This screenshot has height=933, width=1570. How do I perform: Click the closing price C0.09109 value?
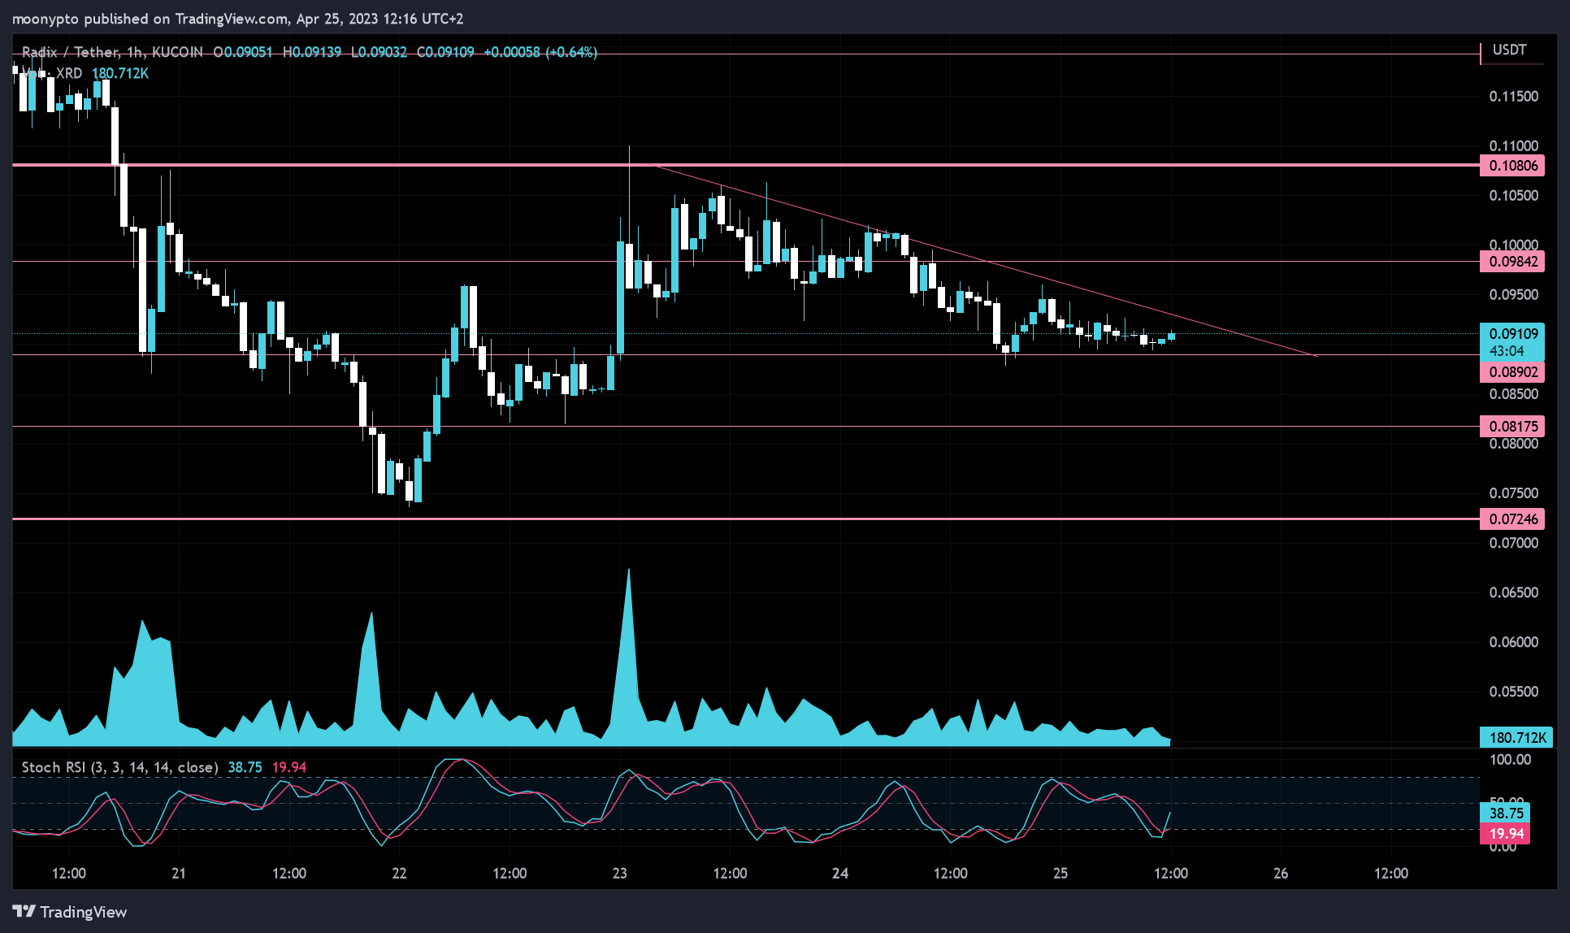445,52
